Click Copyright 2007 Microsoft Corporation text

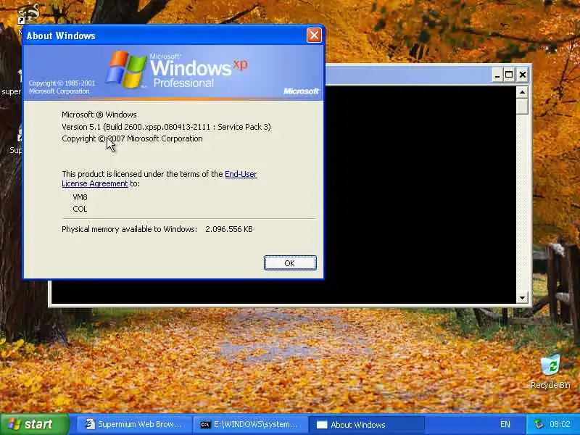pyautogui.click(x=132, y=138)
